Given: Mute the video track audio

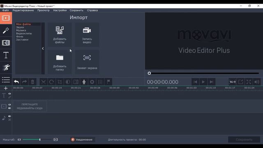Looking at the screenshot, I should (9, 108).
